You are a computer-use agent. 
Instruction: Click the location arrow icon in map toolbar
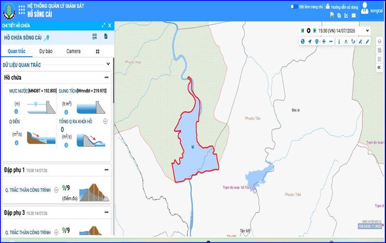tap(310, 41)
